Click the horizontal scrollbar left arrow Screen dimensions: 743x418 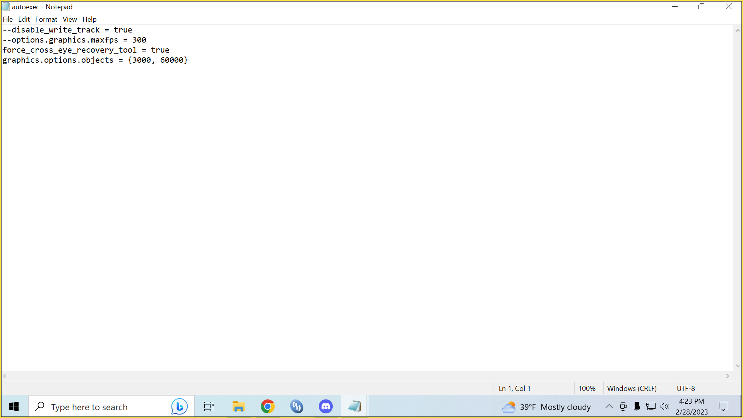coord(5,376)
